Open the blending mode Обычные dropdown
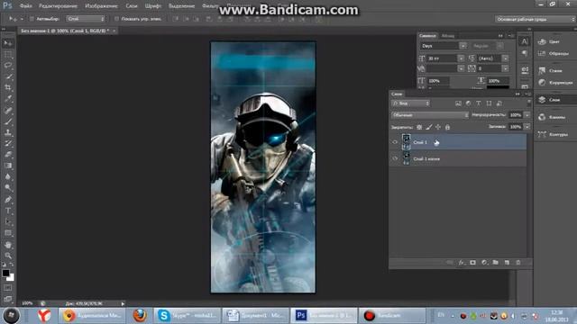The width and height of the screenshot is (577, 324). coord(430,115)
